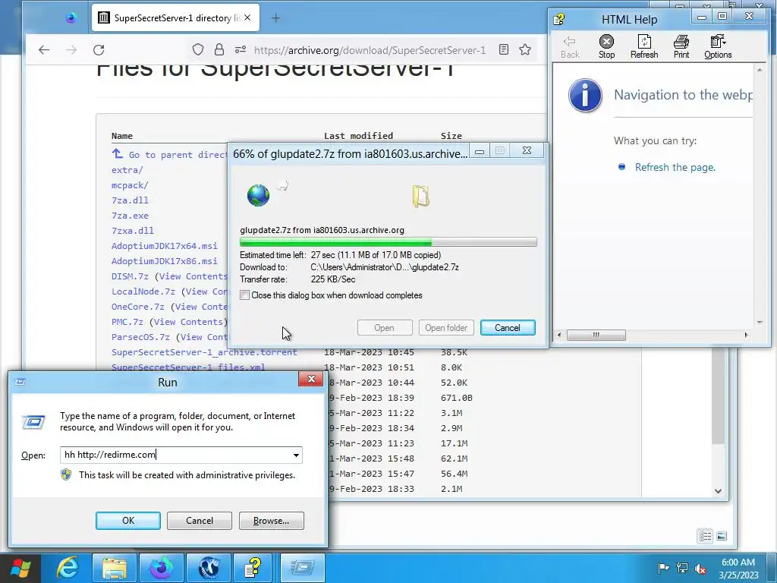
Task: Select the SuperSecretServer-1 directory listing tab
Action: coord(175,18)
